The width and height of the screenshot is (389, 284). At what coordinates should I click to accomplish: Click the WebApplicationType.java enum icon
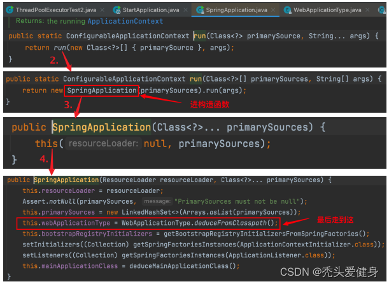click(x=287, y=10)
